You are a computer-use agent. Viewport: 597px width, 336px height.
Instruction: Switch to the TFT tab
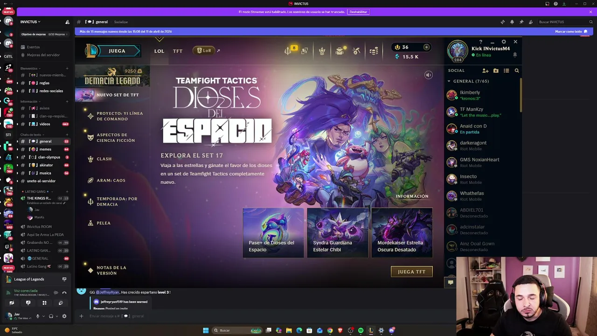click(178, 51)
